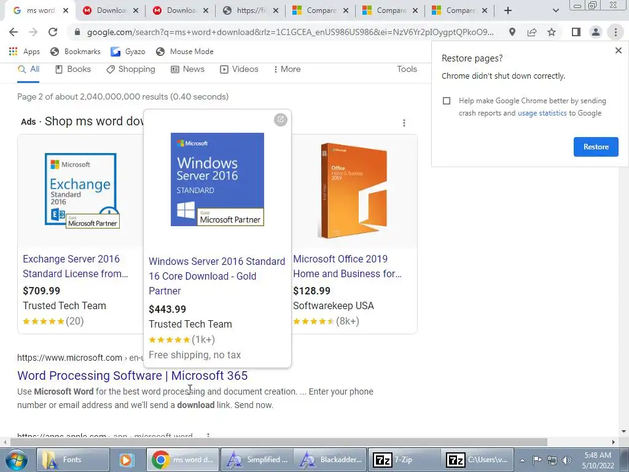This screenshot has width=629, height=472.
Task: Switch to the first Download Chrome tab
Action: pos(105,10)
